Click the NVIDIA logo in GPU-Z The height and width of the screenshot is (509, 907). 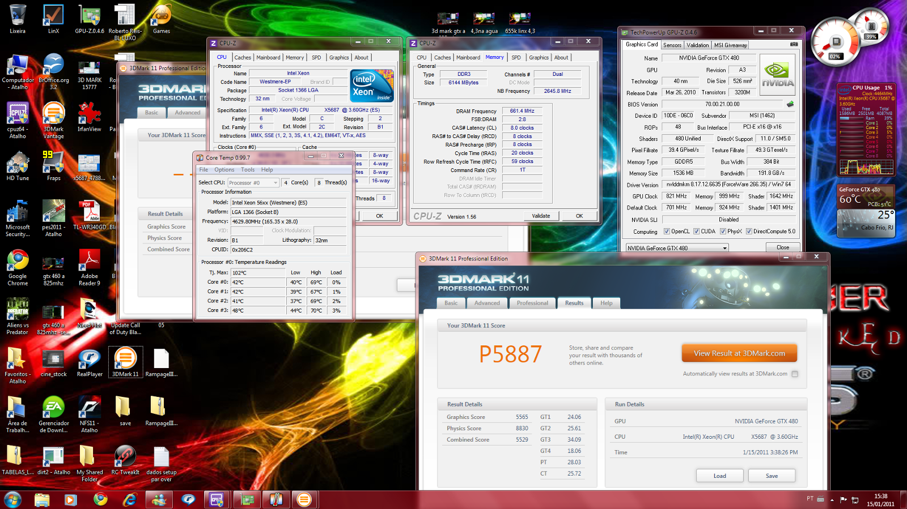tap(777, 74)
